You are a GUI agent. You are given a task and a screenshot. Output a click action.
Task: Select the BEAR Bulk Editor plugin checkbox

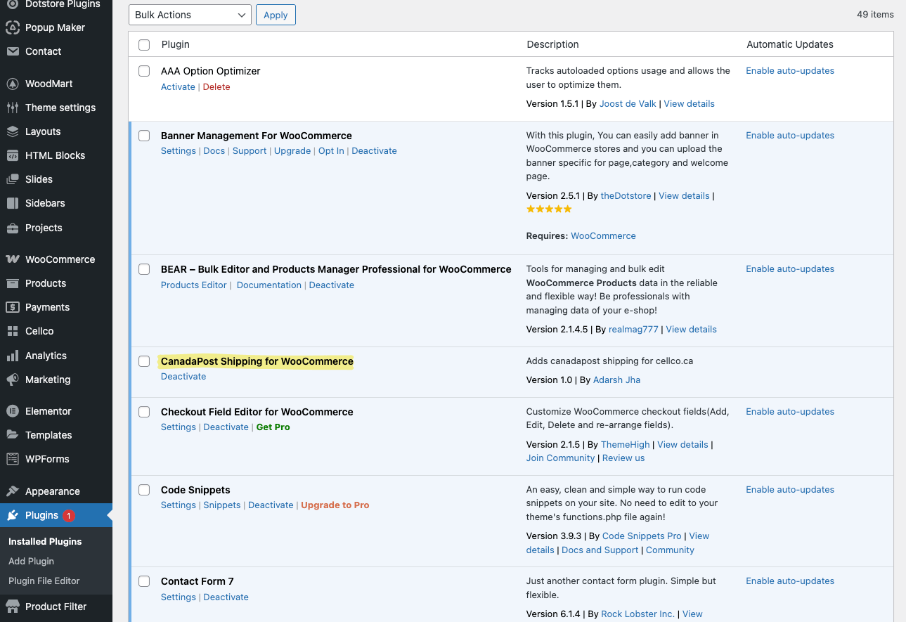tap(144, 269)
